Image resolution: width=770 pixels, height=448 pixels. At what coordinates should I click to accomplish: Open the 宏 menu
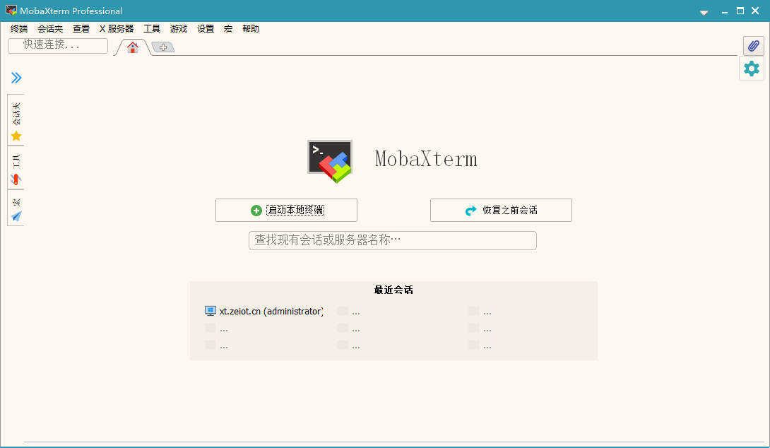(228, 29)
